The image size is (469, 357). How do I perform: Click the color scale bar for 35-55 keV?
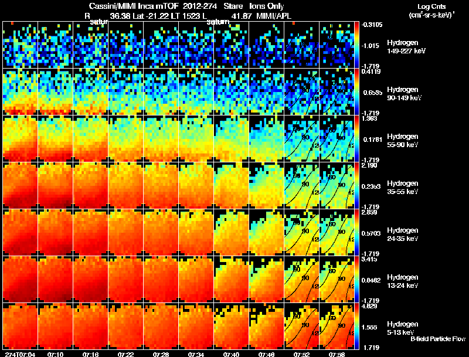pos(356,185)
